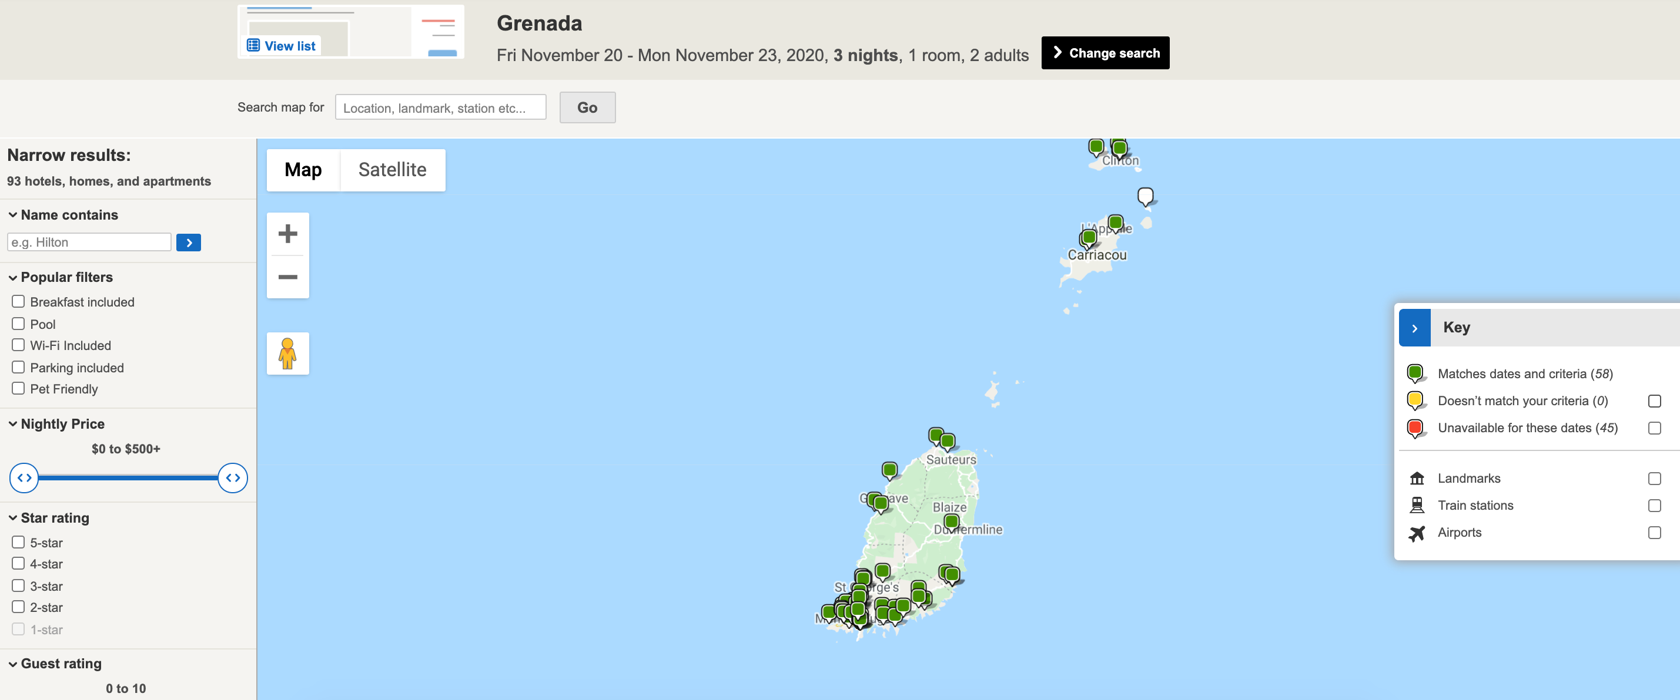Enable the Breakfast included filter

coord(18,302)
